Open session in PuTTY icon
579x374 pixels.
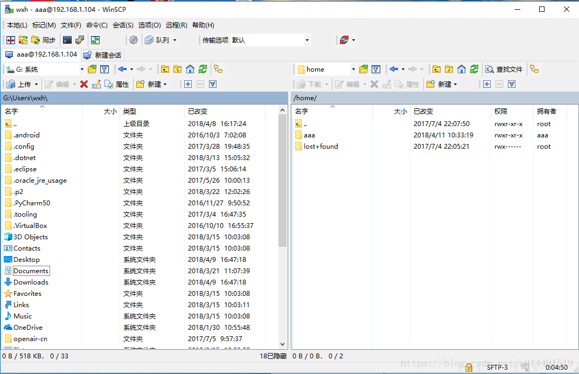[x=80, y=40]
